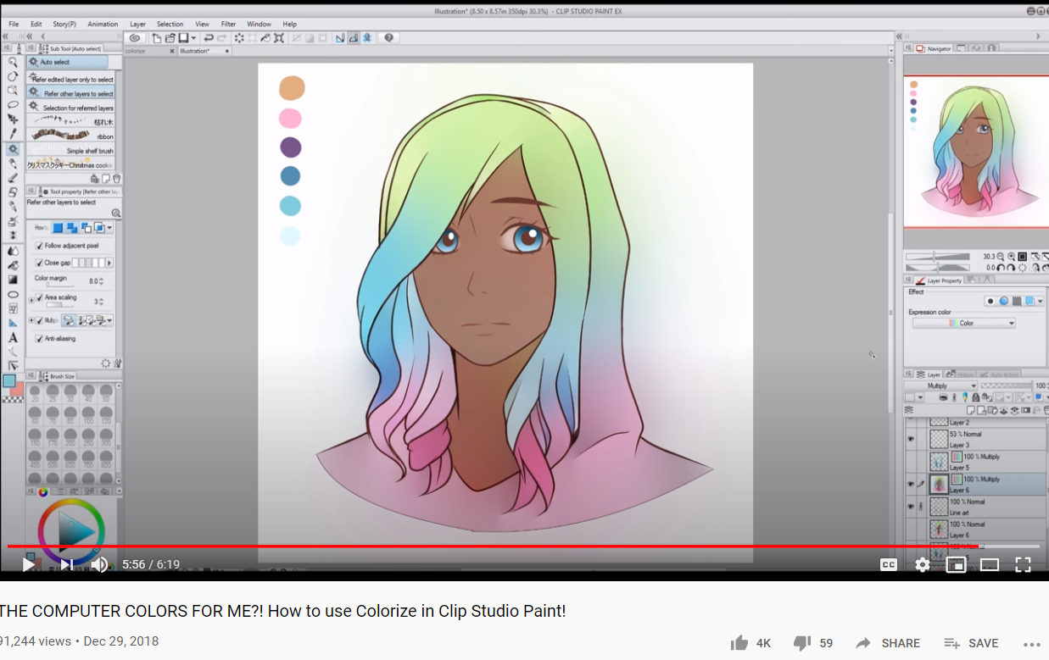Image resolution: width=1049 pixels, height=660 pixels.
Task: Click the SAVE button below the video
Action: point(972,643)
